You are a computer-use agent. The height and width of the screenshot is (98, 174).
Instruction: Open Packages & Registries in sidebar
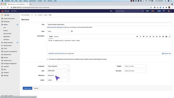pos(10,63)
